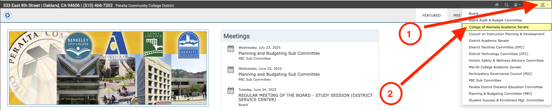Click calendar icon for July 23 meeting
This screenshot has width=552, height=110.
pyautogui.click(x=231, y=48)
